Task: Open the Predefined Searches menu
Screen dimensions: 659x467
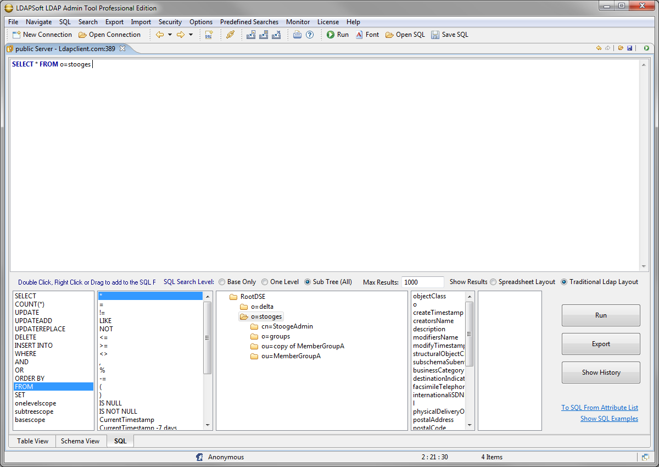Action: tap(249, 22)
